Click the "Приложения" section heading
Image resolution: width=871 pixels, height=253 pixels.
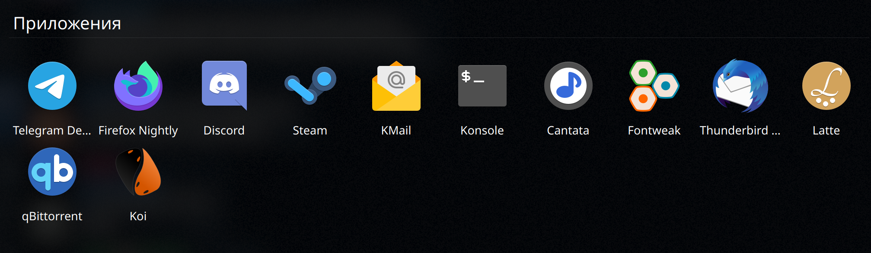click(67, 24)
